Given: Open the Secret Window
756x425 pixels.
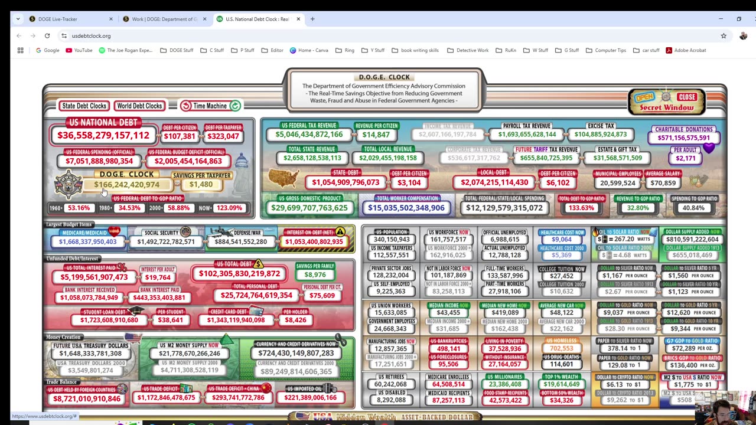Looking at the screenshot, I should pyautogui.click(x=666, y=102).
